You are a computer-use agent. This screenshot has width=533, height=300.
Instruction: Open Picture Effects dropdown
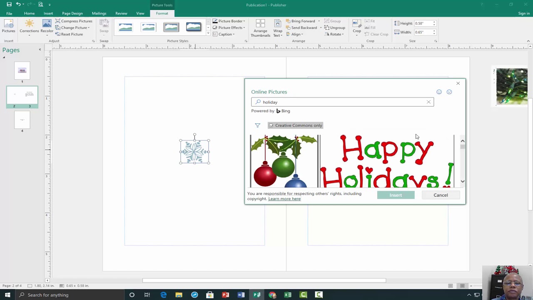229,27
